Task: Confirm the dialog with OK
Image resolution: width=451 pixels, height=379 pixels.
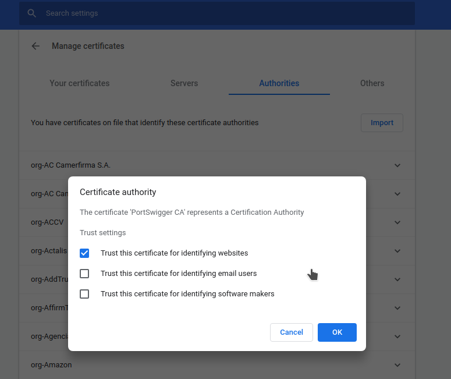Action: (337, 332)
